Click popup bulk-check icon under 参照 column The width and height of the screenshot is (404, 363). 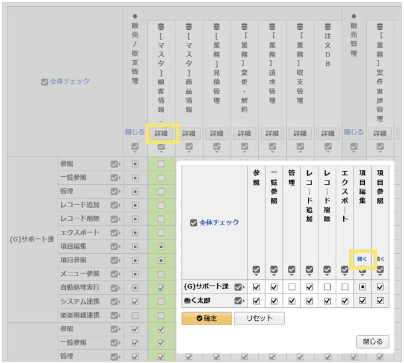point(256,271)
